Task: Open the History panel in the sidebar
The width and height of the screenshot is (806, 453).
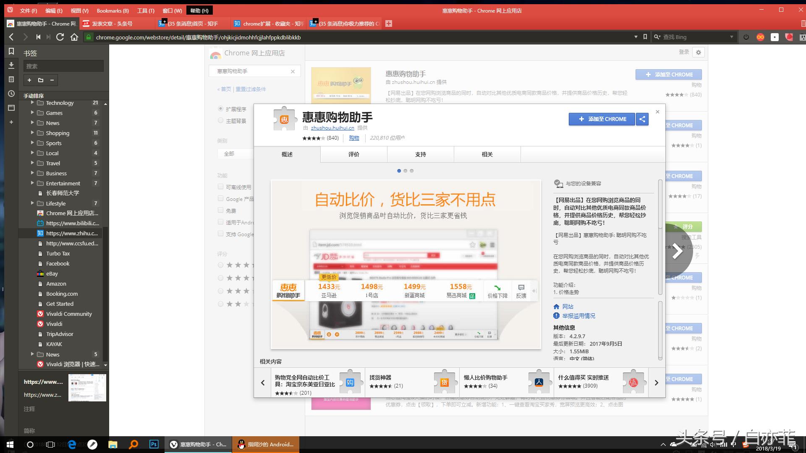Action: tap(11, 94)
